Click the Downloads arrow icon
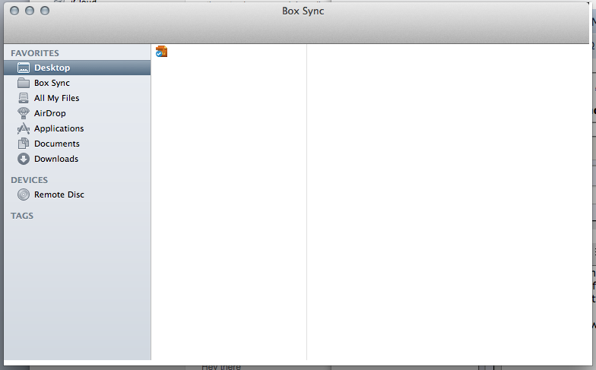 [23, 159]
